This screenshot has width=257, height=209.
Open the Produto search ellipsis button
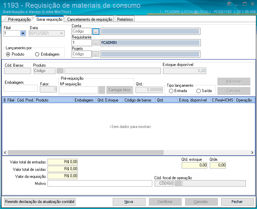click(x=60, y=71)
